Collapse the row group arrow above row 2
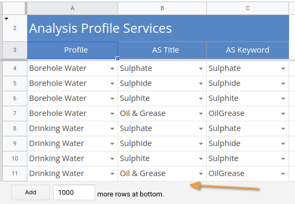This screenshot has height=204, width=295. (x=6, y=19)
